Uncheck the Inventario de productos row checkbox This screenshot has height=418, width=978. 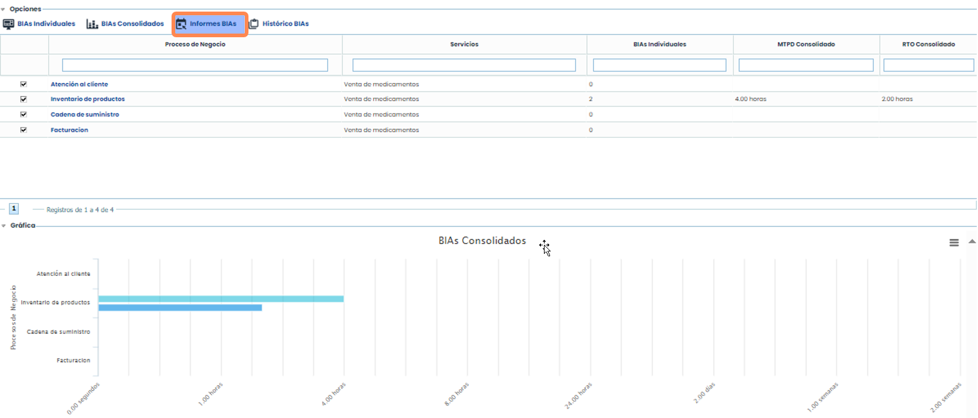click(24, 99)
